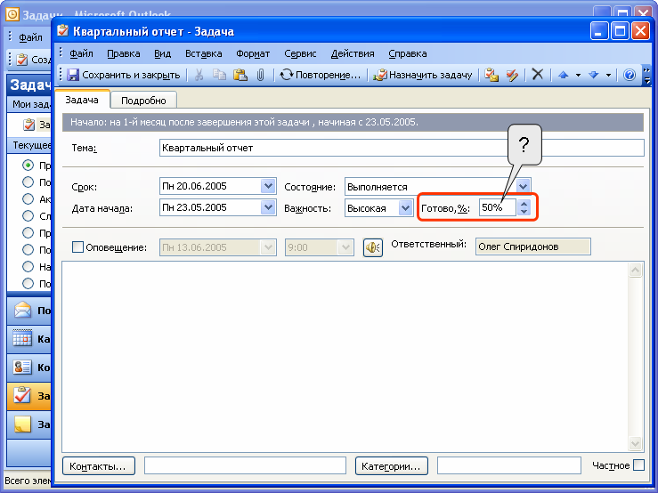Switch to the Подробно tab
Image resolution: width=658 pixels, height=493 pixels.
click(x=143, y=101)
